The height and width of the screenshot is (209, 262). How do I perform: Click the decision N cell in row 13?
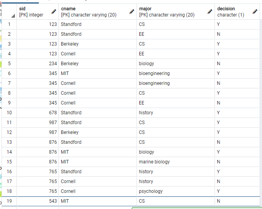[x=237, y=142]
